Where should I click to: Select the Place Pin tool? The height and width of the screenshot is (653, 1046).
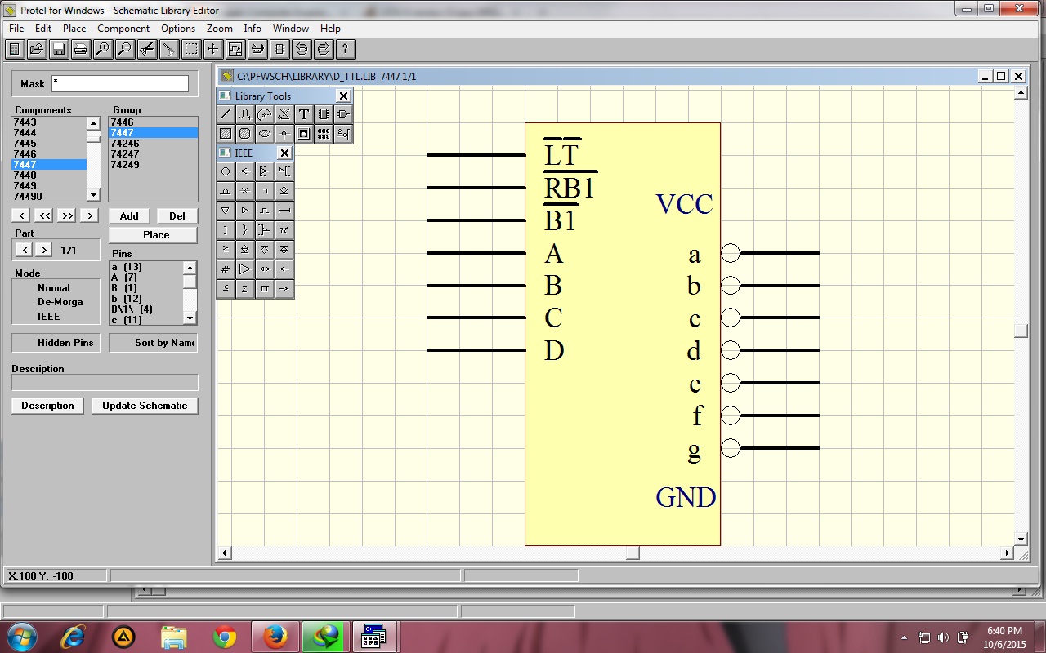(x=343, y=134)
